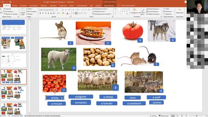Viewport: 208px width, 117px height.
Task: Toggle italic (К) formatting
Action: (x=43, y=13)
